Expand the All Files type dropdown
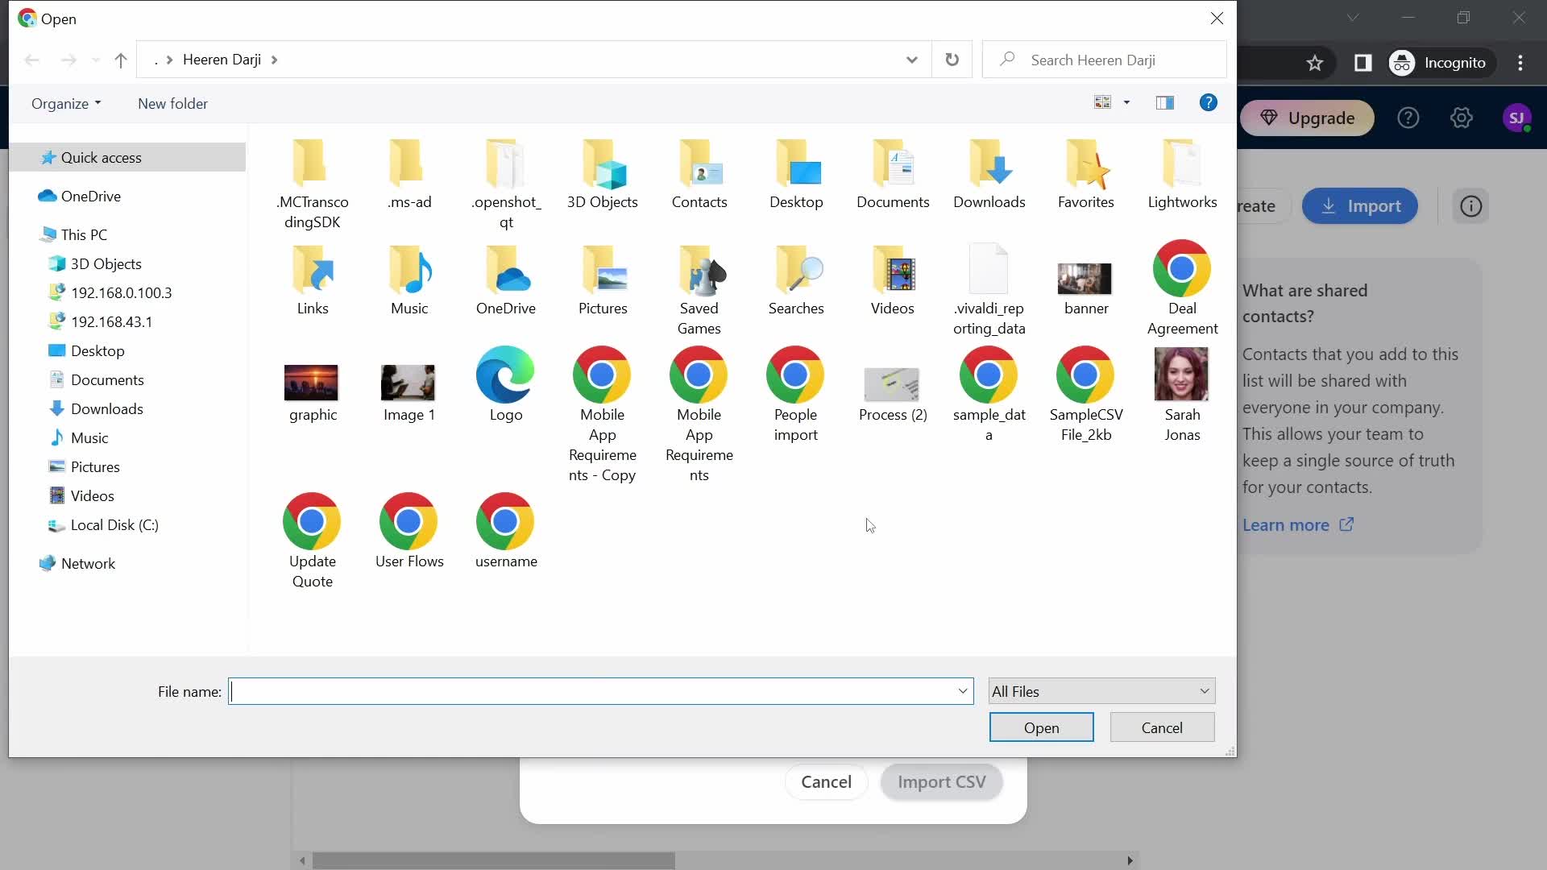Viewport: 1547px width, 870px height. (1203, 691)
